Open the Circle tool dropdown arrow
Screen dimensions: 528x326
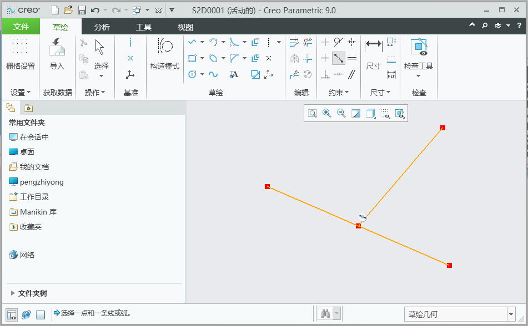(x=203, y=74)
